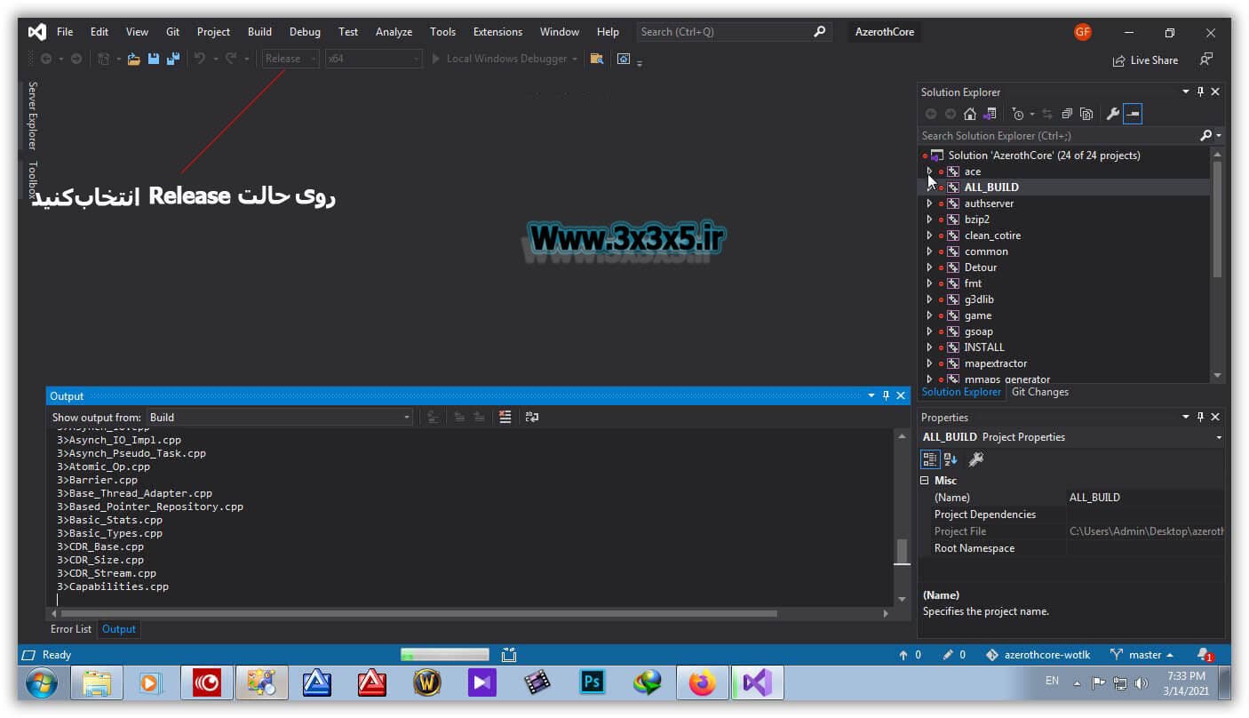Toggle auto-hide pin on Solution Explorer

pyautogui.click(x=1200, y=92)
